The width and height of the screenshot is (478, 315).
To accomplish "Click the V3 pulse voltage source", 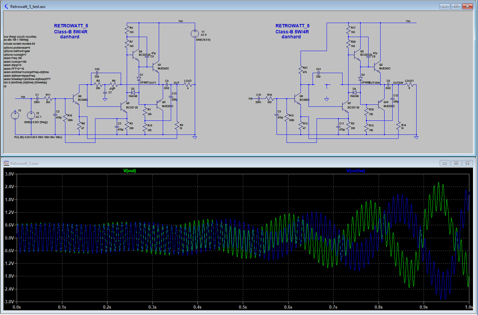I will (x=15, y=115).
